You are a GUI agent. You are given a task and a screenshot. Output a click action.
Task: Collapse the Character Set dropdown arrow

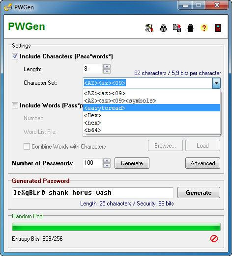point(216,83)
